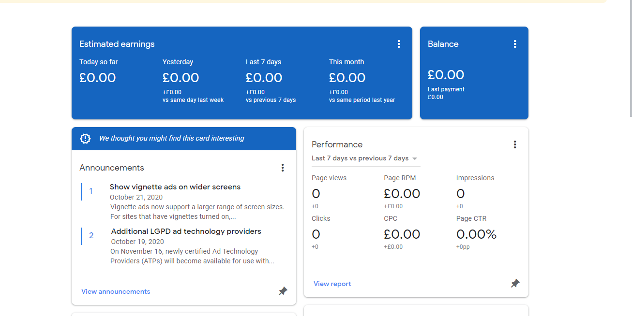Click We thought you might find text
The width and height of the screenshot is (632, 316).
[171, 138]
